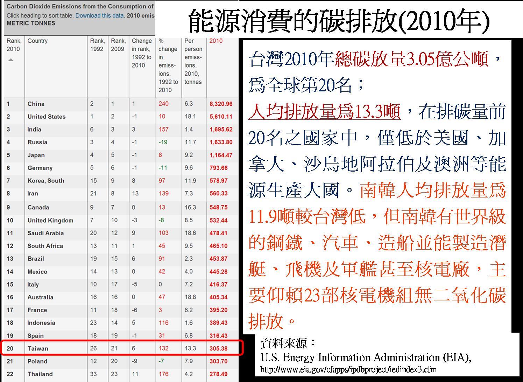523x382 pixels.
Task: Click Taiwan's 305.38 emissions value
Action: click(219, 348)
